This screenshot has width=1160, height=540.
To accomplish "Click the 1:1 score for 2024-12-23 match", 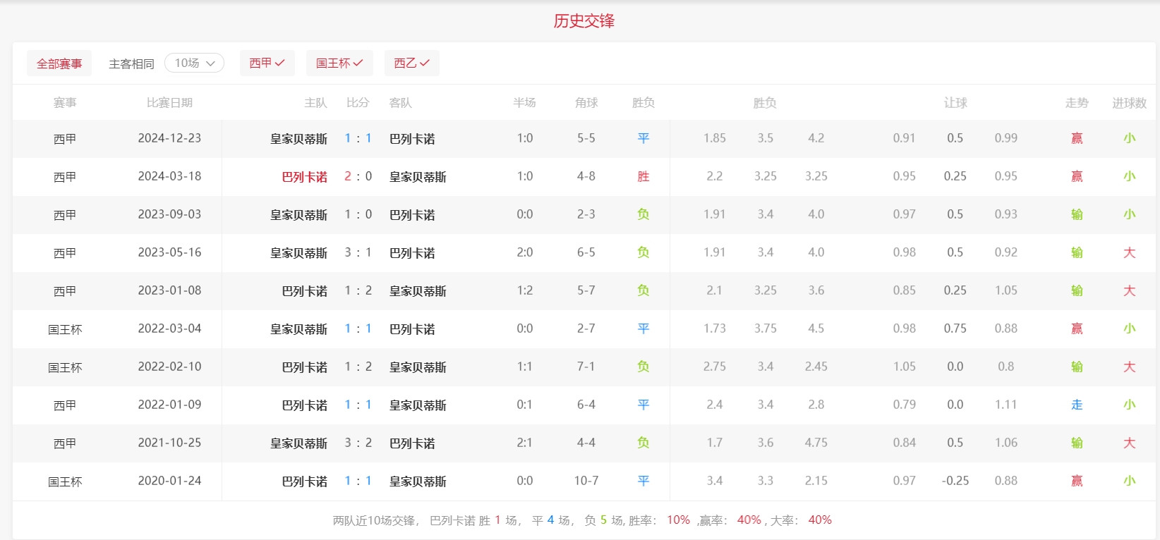I will [358, 138].
